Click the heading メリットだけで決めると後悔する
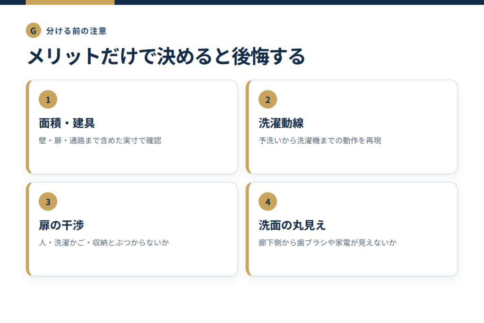The width and height of the screenshot is (484, 323). [x=166, y=56]
